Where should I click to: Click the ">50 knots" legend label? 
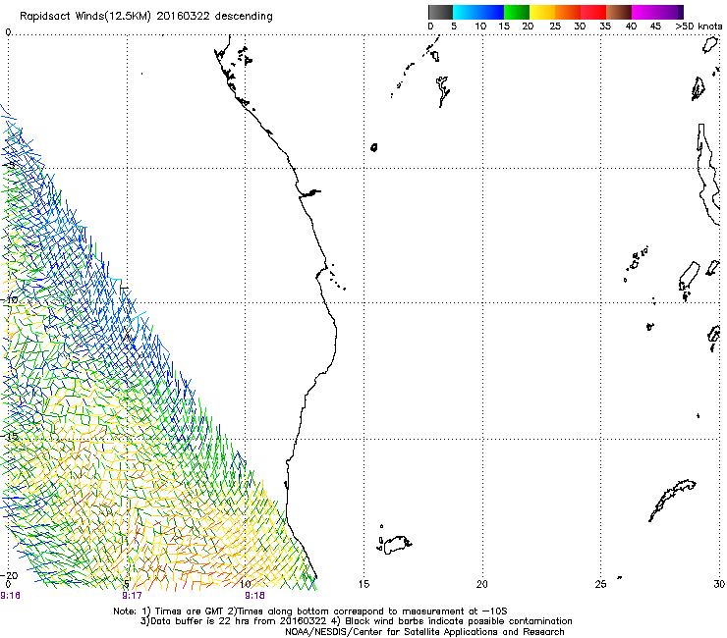click(x=699, y=27)
